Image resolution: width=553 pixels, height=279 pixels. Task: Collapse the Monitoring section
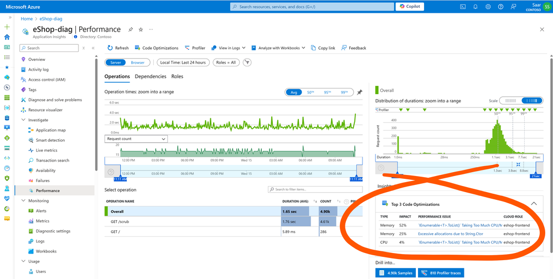(24, 201)
